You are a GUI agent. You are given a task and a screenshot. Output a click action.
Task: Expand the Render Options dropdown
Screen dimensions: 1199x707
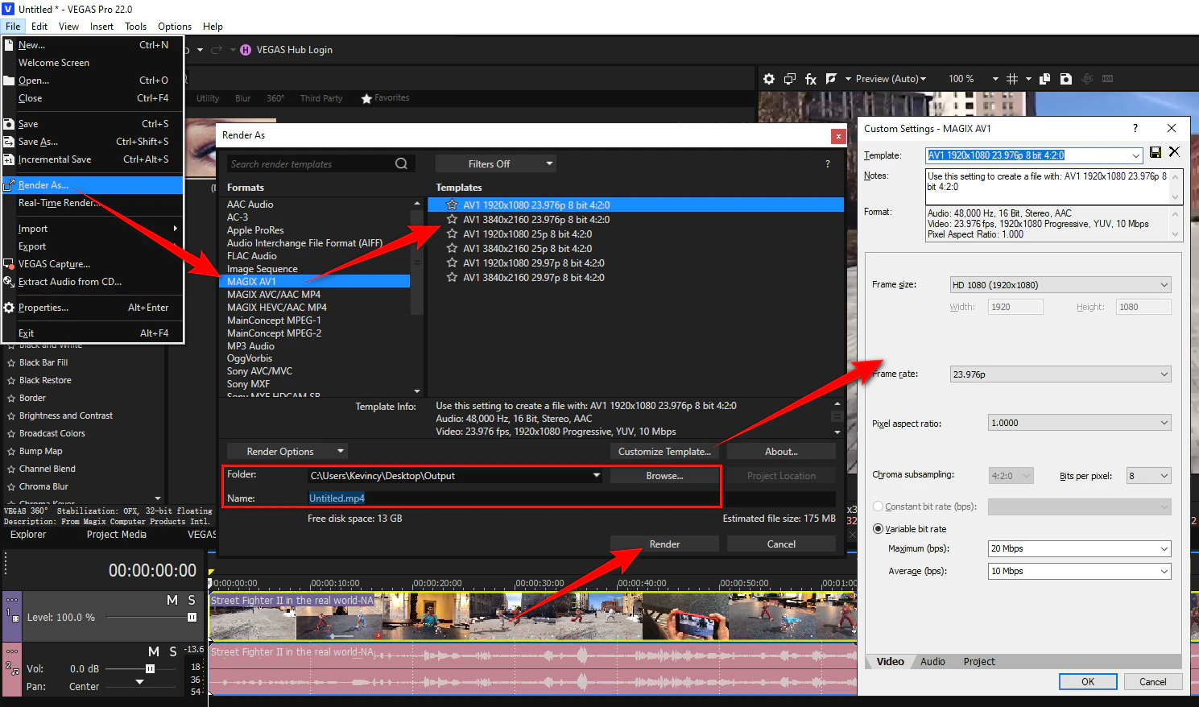click(287, 452)
